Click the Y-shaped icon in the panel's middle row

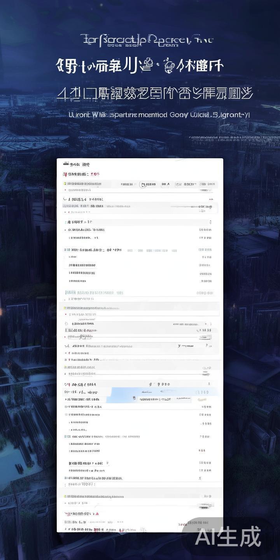coord(179,345)
